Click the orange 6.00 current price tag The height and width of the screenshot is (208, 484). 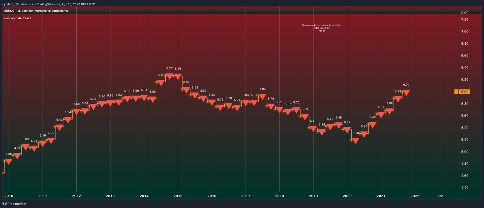point(462,92)
